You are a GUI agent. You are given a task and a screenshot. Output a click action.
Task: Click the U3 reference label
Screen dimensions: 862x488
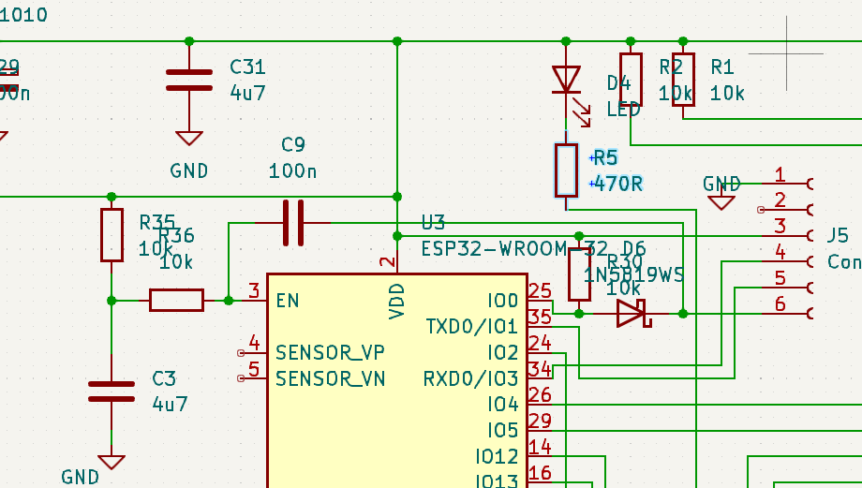(x=433, y=223)
